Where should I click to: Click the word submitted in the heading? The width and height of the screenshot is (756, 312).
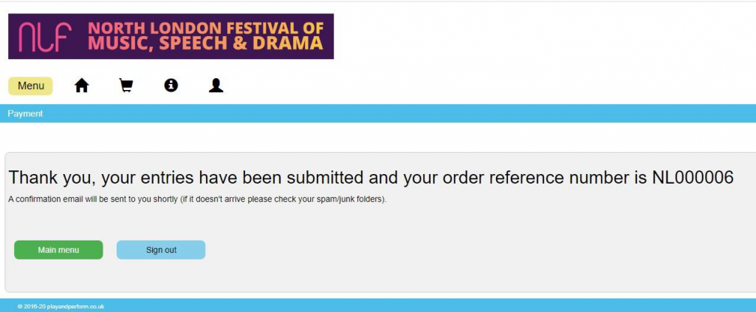point(325,178)
